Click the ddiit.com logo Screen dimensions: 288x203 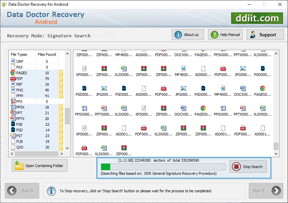point(257,18)
